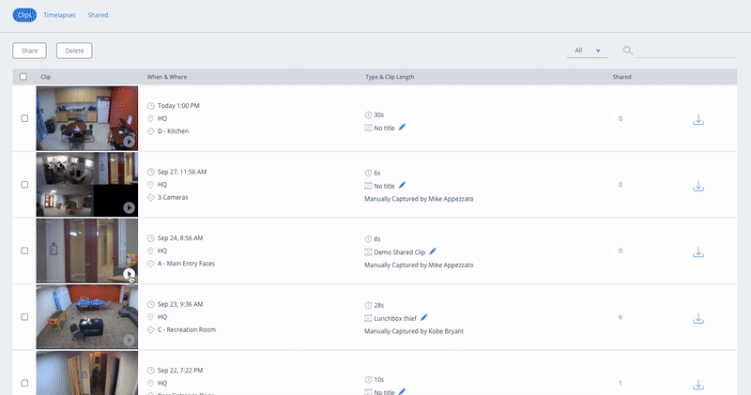The image size is (751, 395).
Task: Click the Shared column header
Action: point(621,77)
